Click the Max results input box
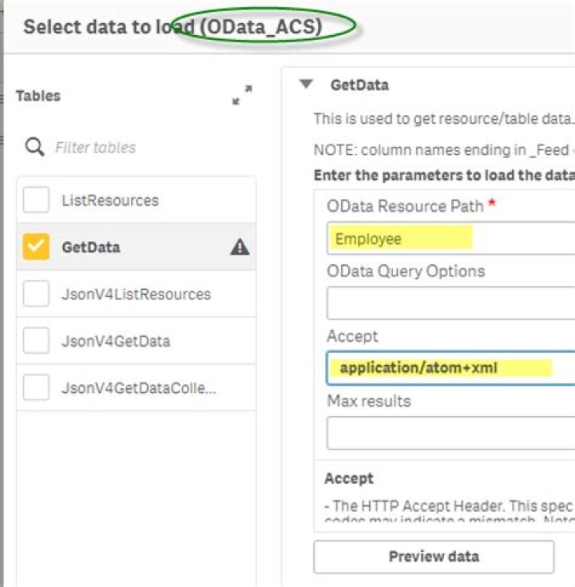The image size is (575, 587). 450,433
